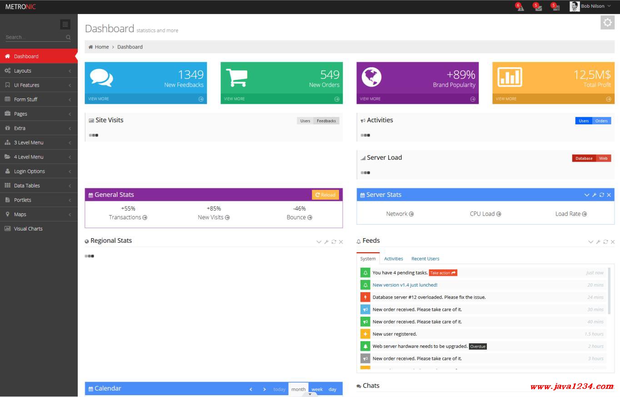Click calendar next arrow icon
This screenshot has width=620, height=397.
click(x=264, y=389)
